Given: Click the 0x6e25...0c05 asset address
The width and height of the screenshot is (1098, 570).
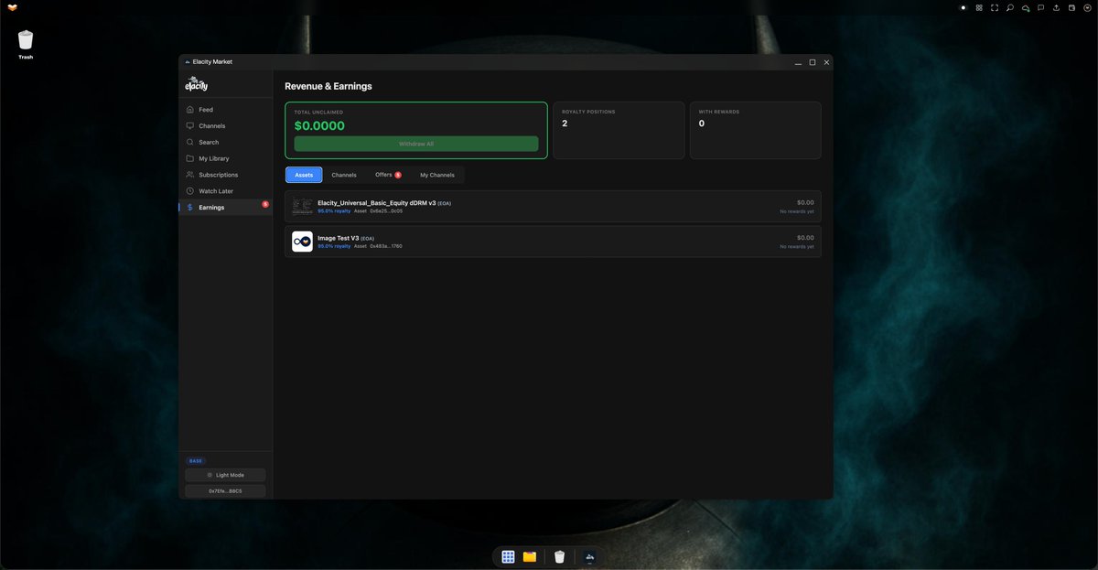Looking at the screenshot, I should click(386, 211).
